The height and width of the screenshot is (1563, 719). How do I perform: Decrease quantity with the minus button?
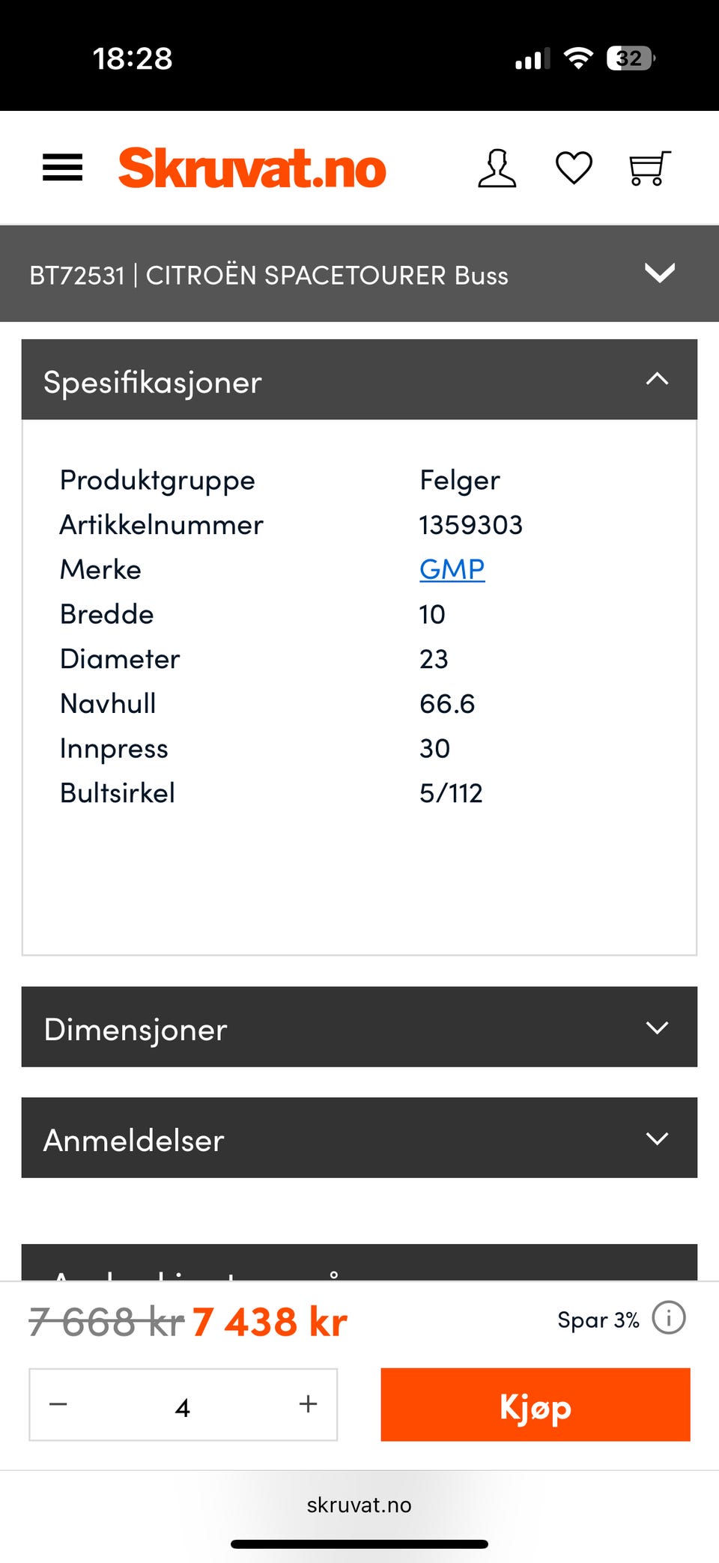pos(58,1405)
